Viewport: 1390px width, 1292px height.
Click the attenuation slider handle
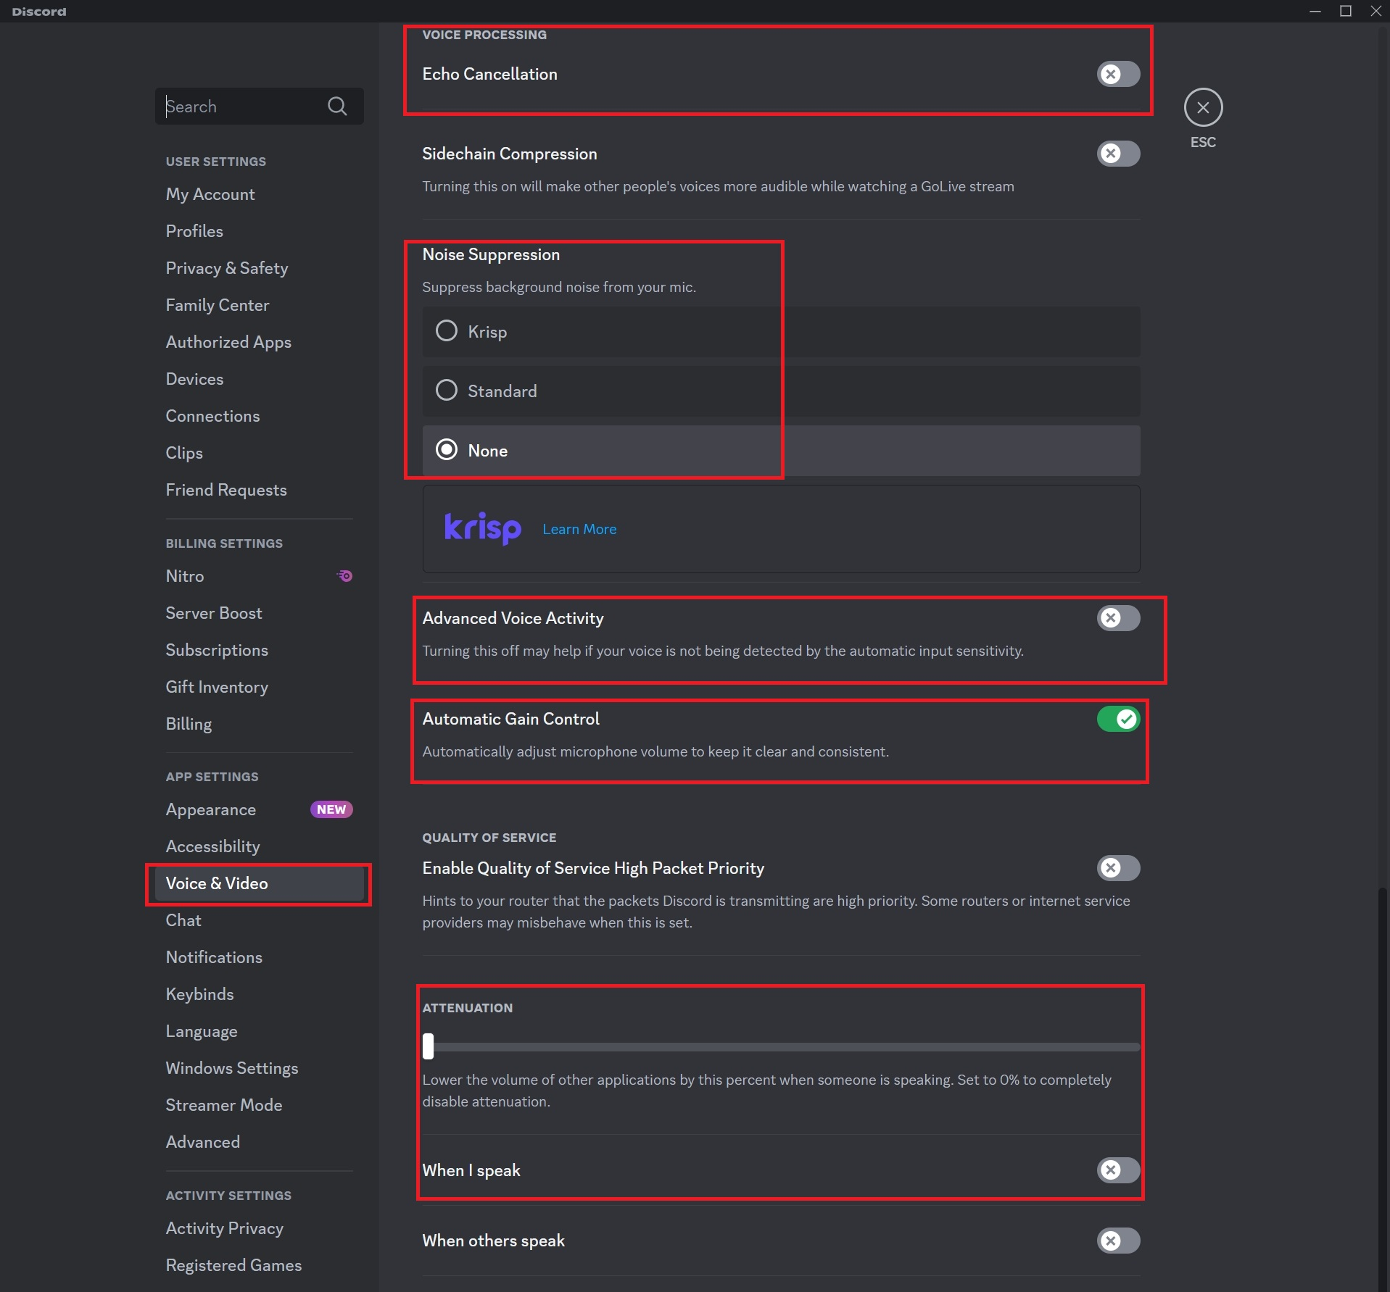(x=429, y=1046)
